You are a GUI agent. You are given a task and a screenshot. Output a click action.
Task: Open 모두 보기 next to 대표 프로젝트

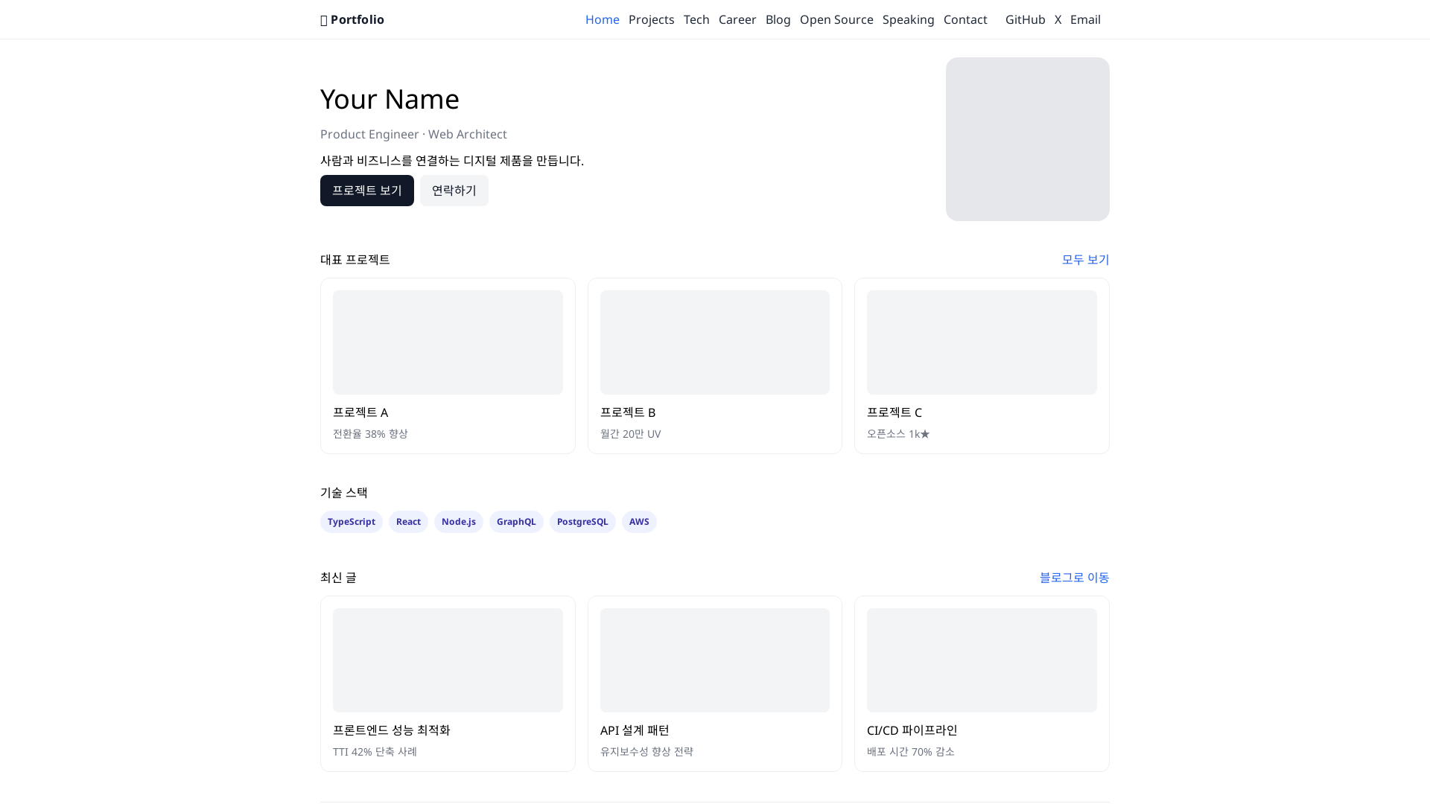[1084, 259]
